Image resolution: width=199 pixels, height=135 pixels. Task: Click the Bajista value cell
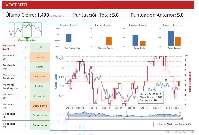[40, 57]
